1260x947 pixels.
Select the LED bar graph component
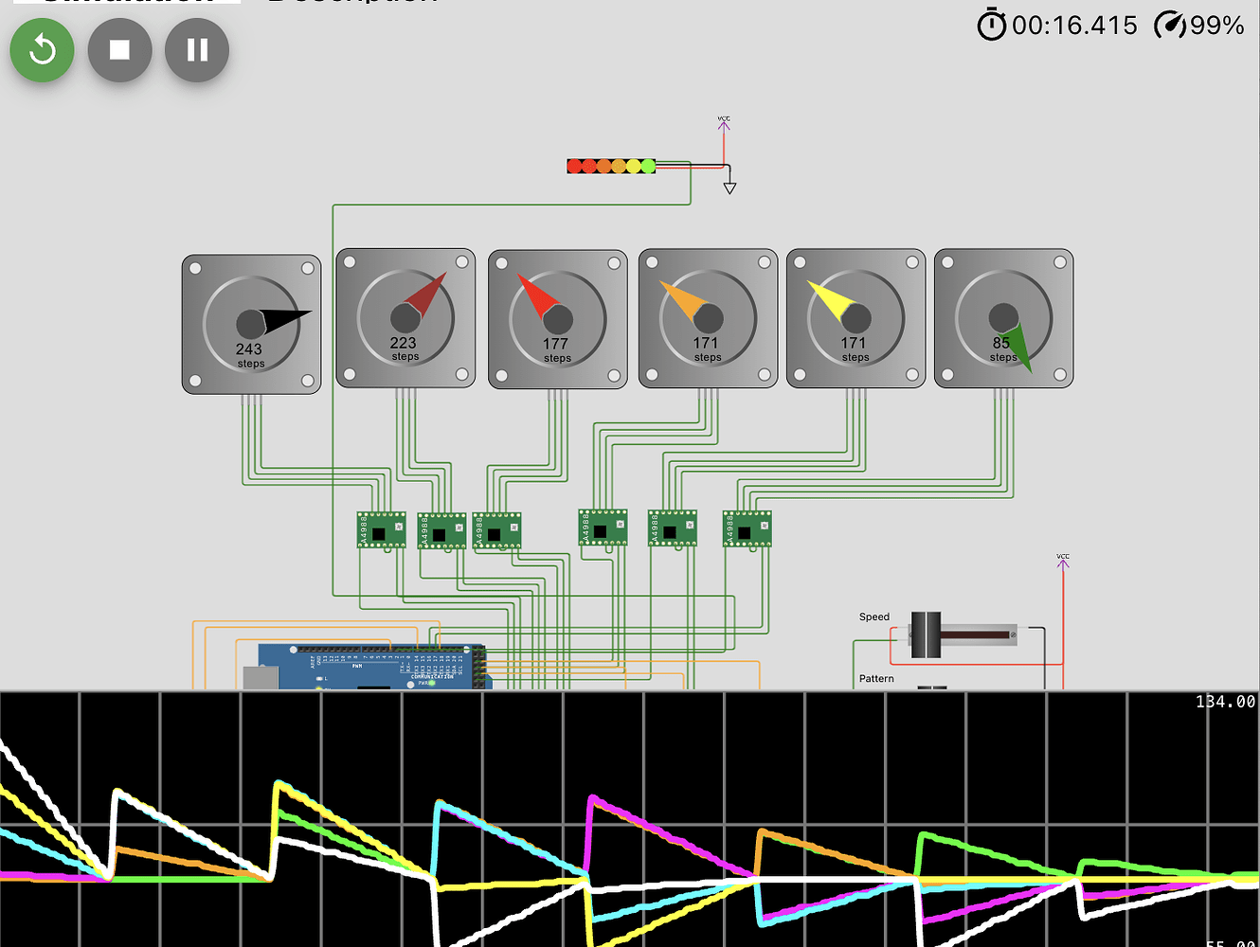point(611,164)
